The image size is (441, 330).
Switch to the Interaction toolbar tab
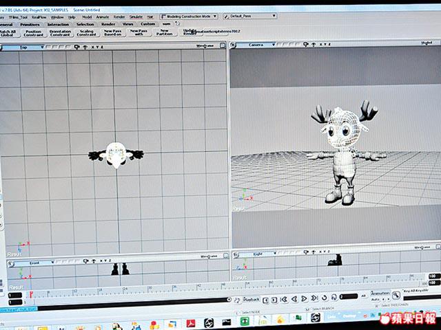click(58, 25)
